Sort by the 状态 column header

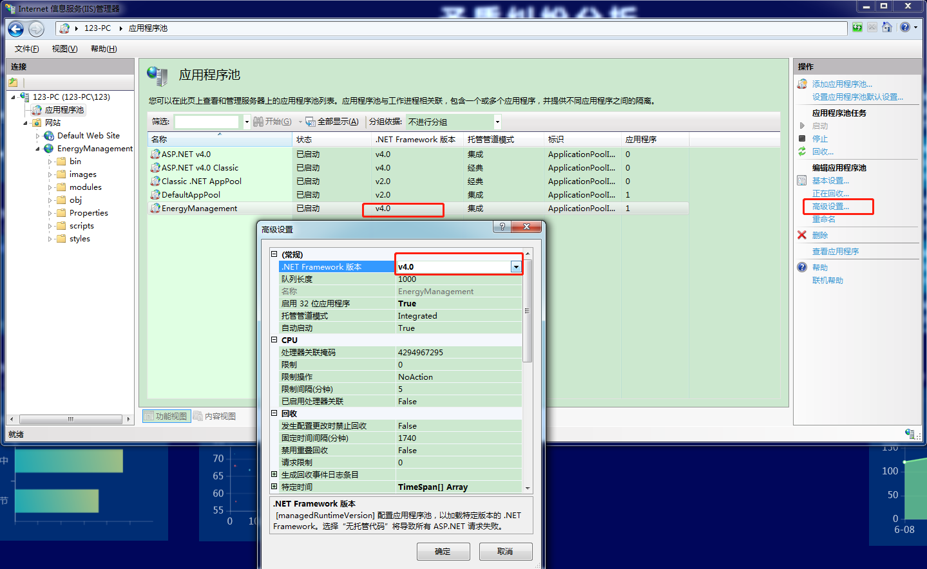point(331,140)
